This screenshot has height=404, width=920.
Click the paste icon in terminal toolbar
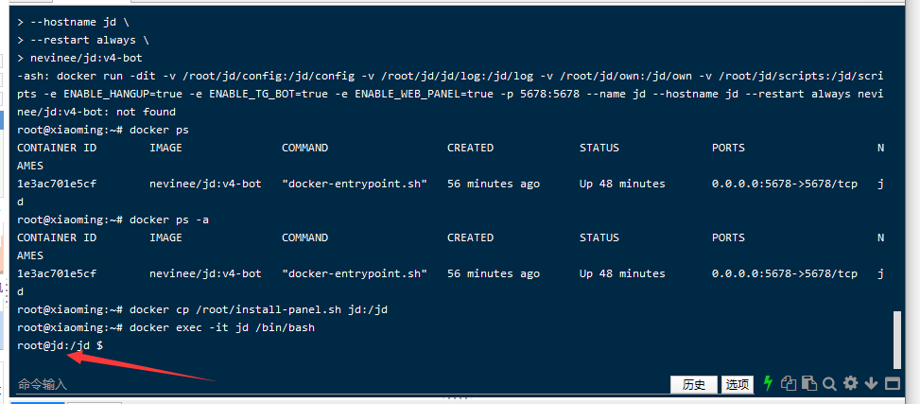tap(809, 383)
